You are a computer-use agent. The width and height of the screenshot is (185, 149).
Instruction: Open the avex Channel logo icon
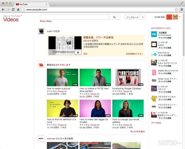(154, 54)
